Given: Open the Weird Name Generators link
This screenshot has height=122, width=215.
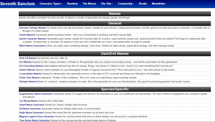Looking at the screenshot, I should [32, 46].
